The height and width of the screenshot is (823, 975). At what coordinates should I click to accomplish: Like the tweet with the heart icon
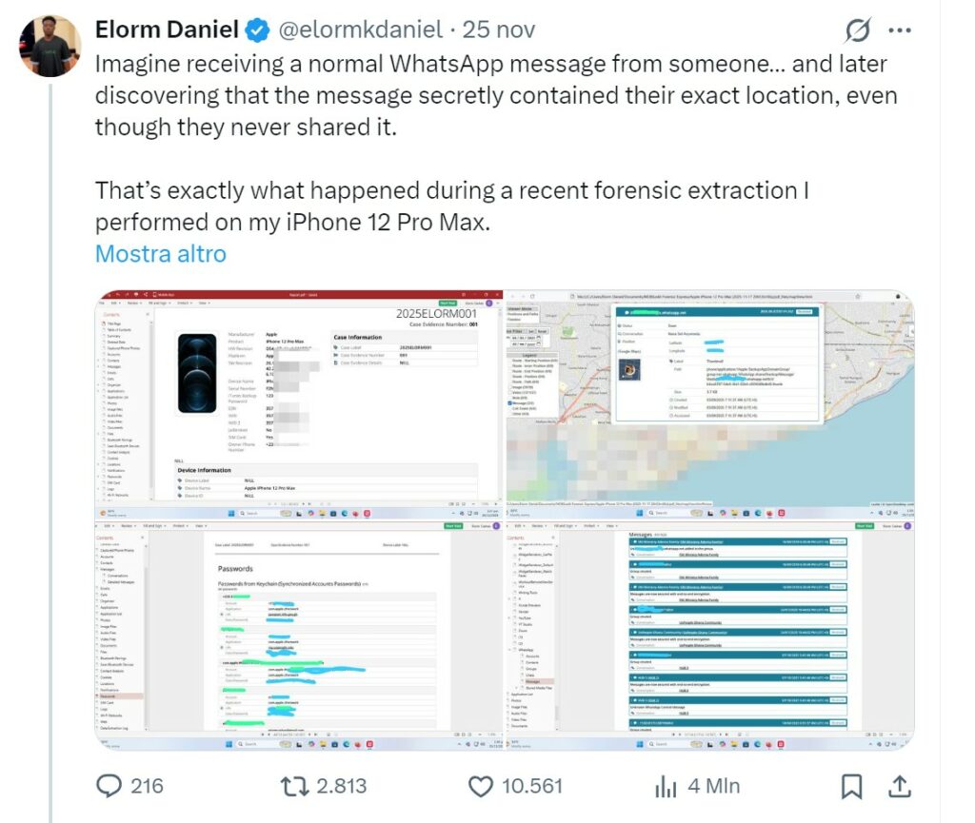coord(482,785)
